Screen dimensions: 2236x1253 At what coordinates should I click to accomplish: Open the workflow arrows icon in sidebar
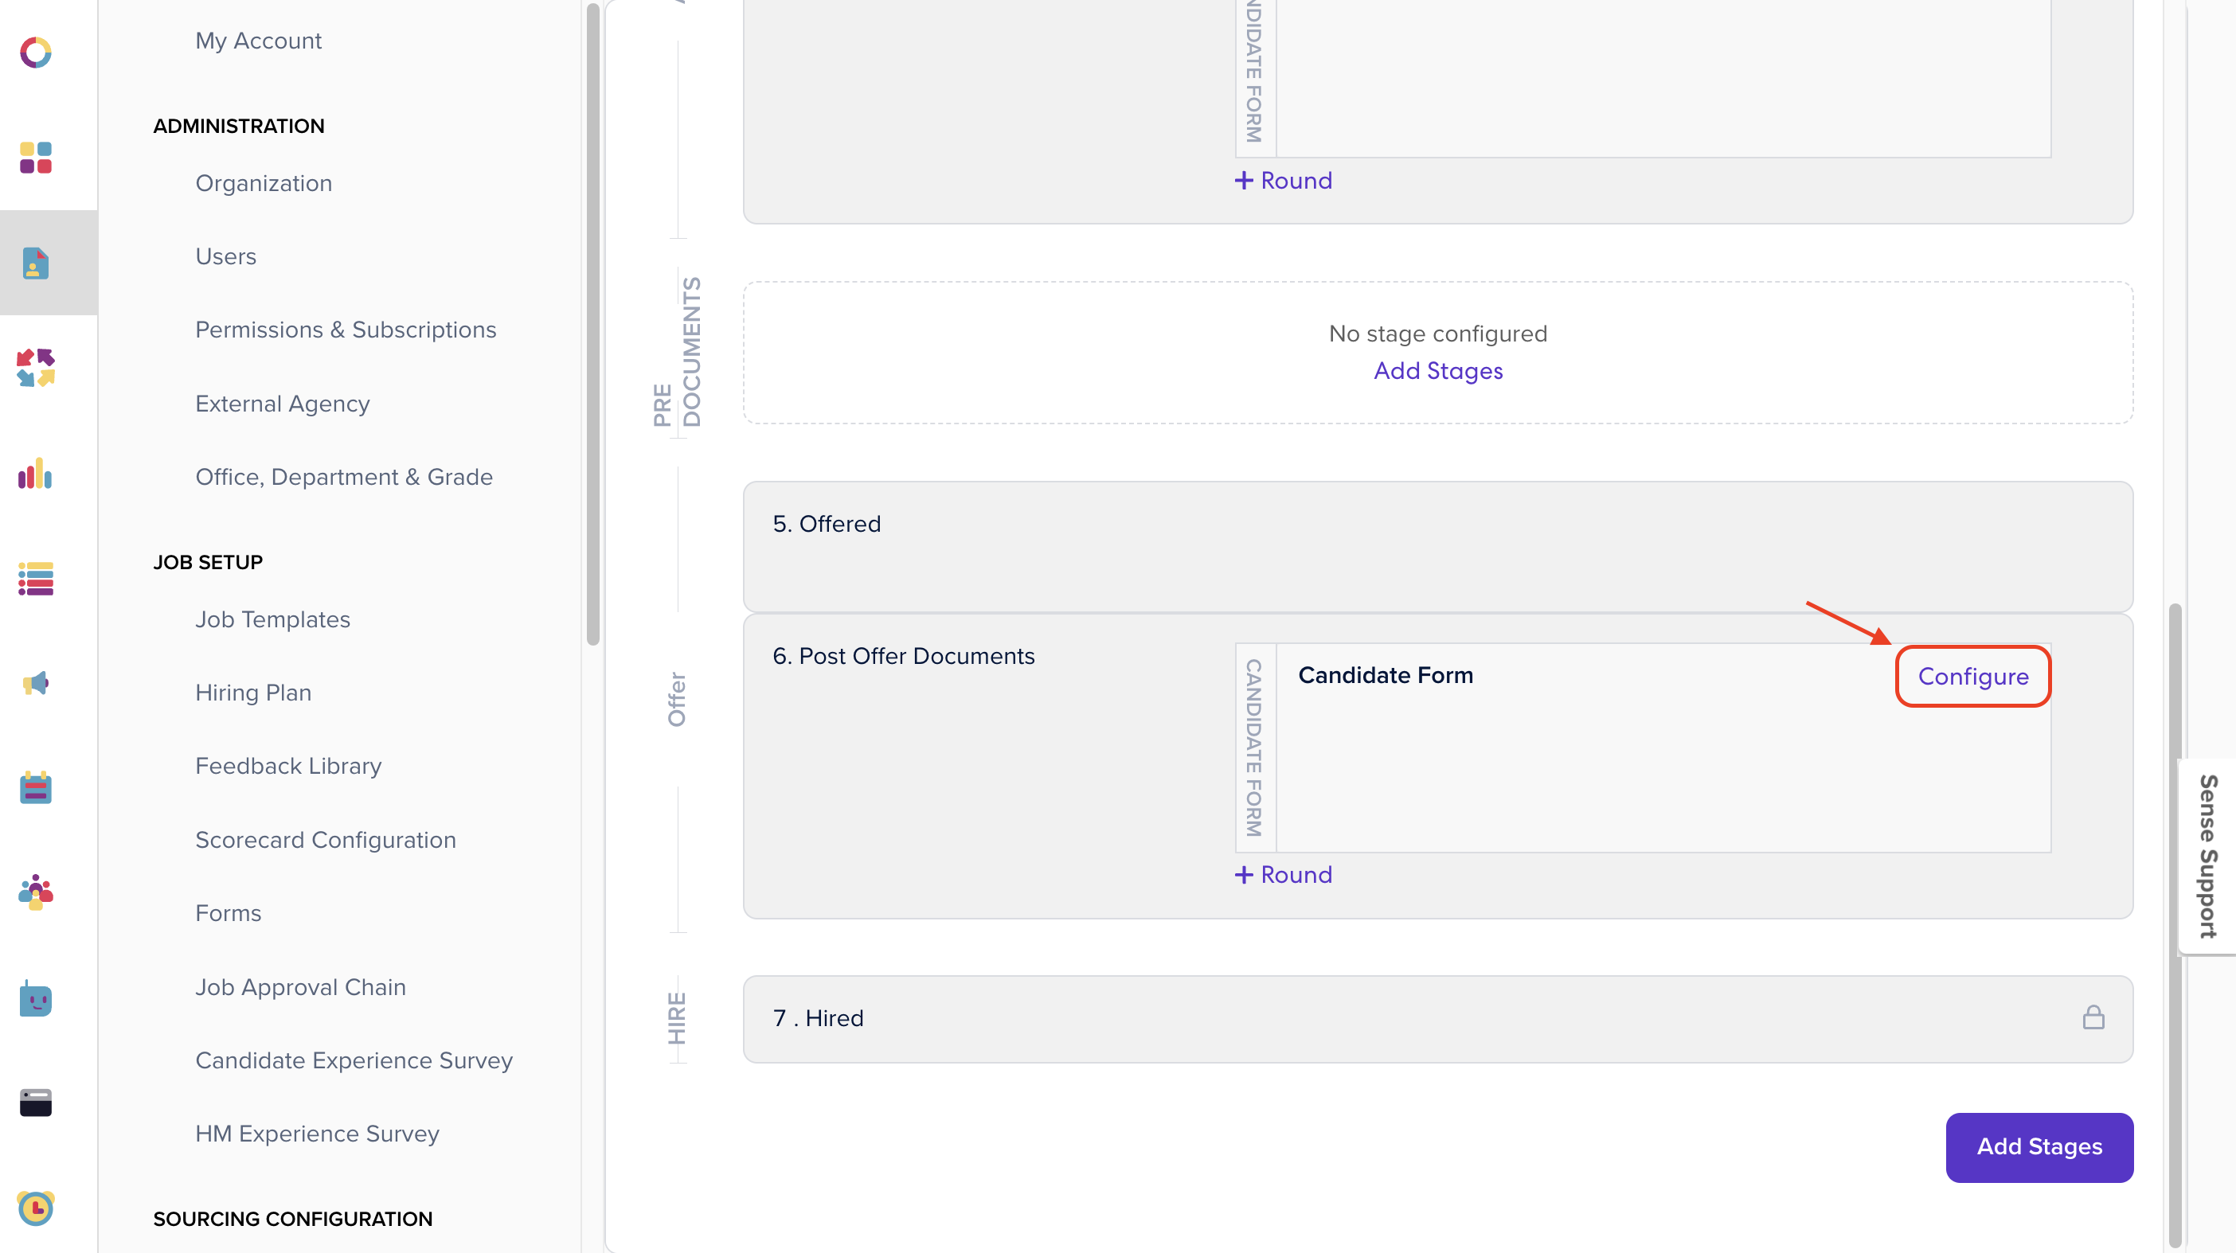coord(35,368)
